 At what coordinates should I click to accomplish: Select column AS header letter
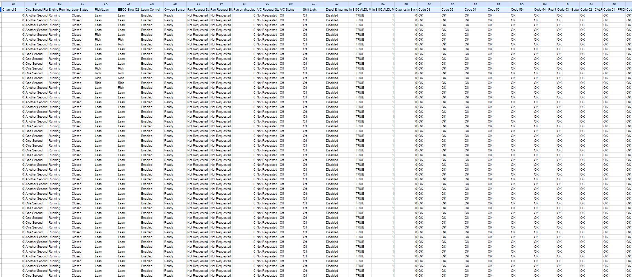198,4
